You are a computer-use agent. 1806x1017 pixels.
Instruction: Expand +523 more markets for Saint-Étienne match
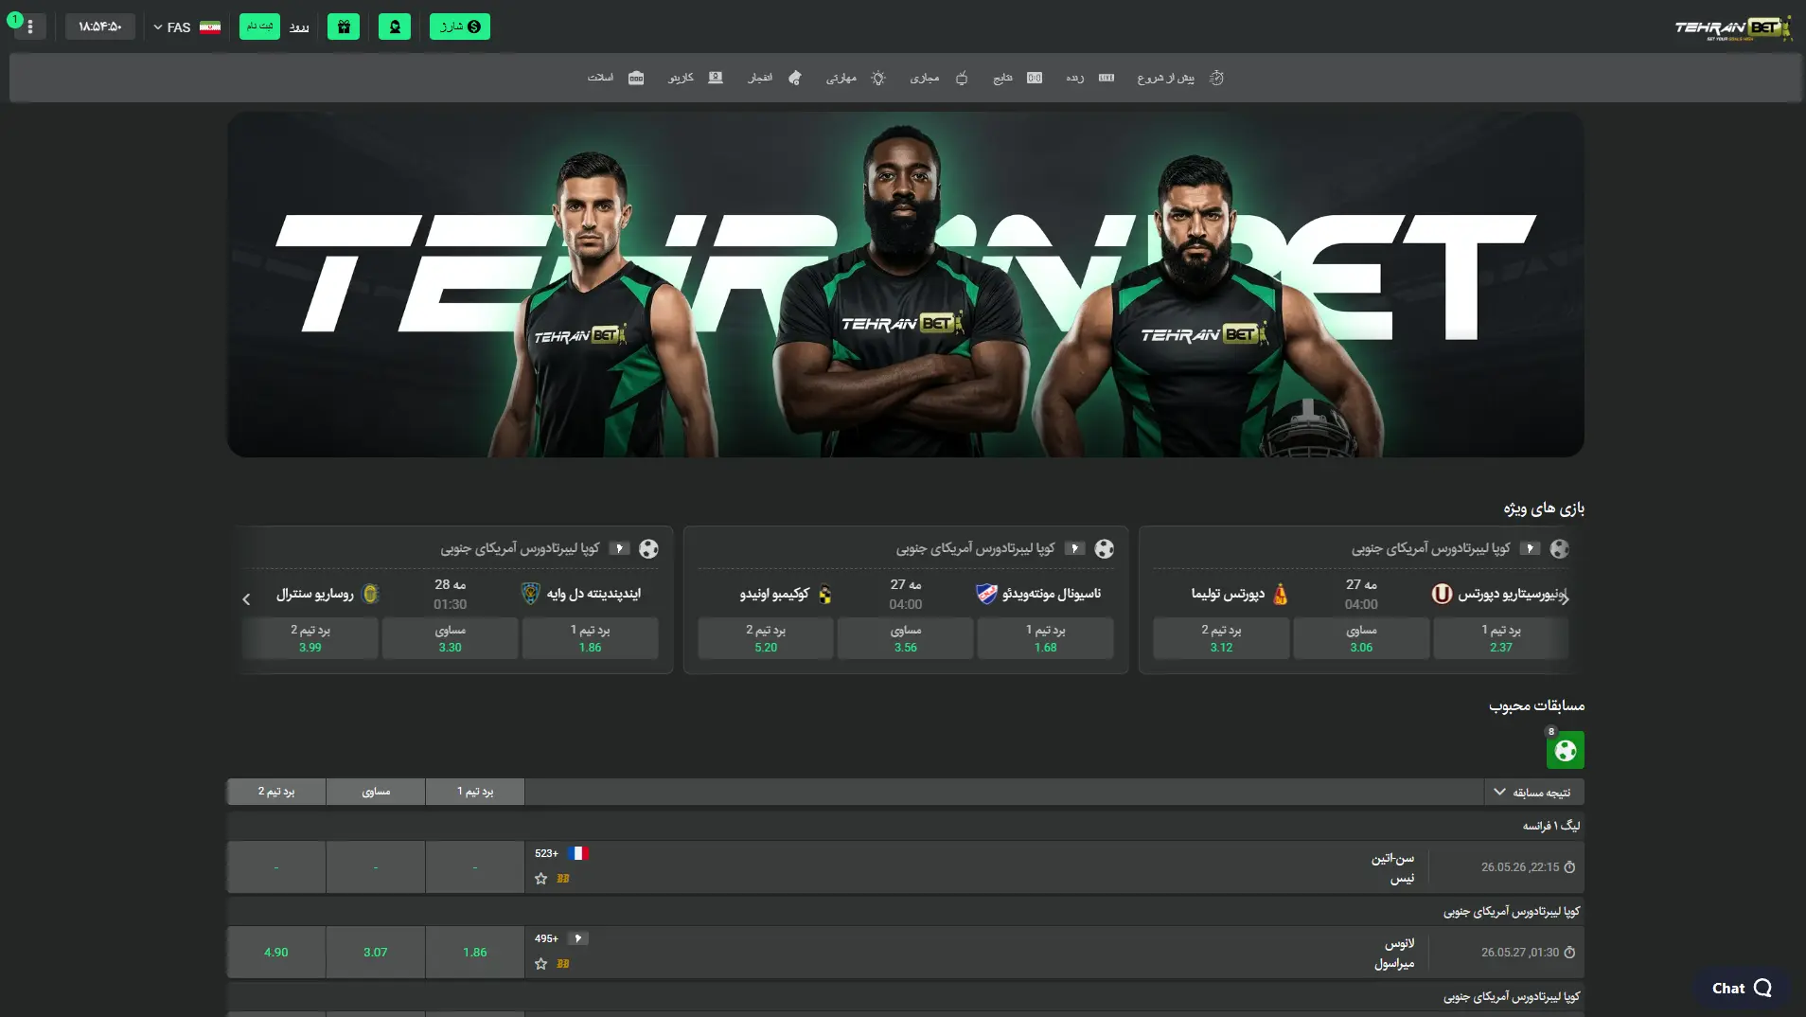(546, 853)
